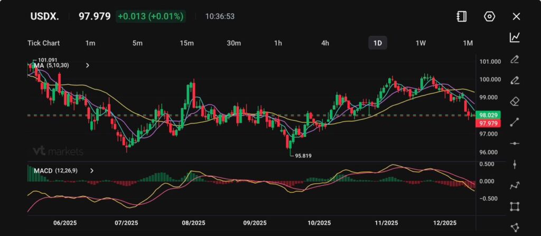Screen dimensions: 541x236
Task: Select the vertical line tool
Action: coord(514,165)
